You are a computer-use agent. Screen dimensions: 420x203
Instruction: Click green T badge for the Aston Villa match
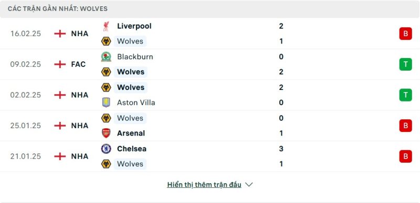point(405,95)
